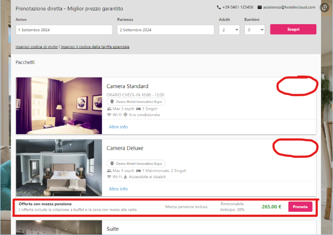Click the envelope icon next to assistenza email
This screenshot has height=235, width=333.
coord(259,8)
